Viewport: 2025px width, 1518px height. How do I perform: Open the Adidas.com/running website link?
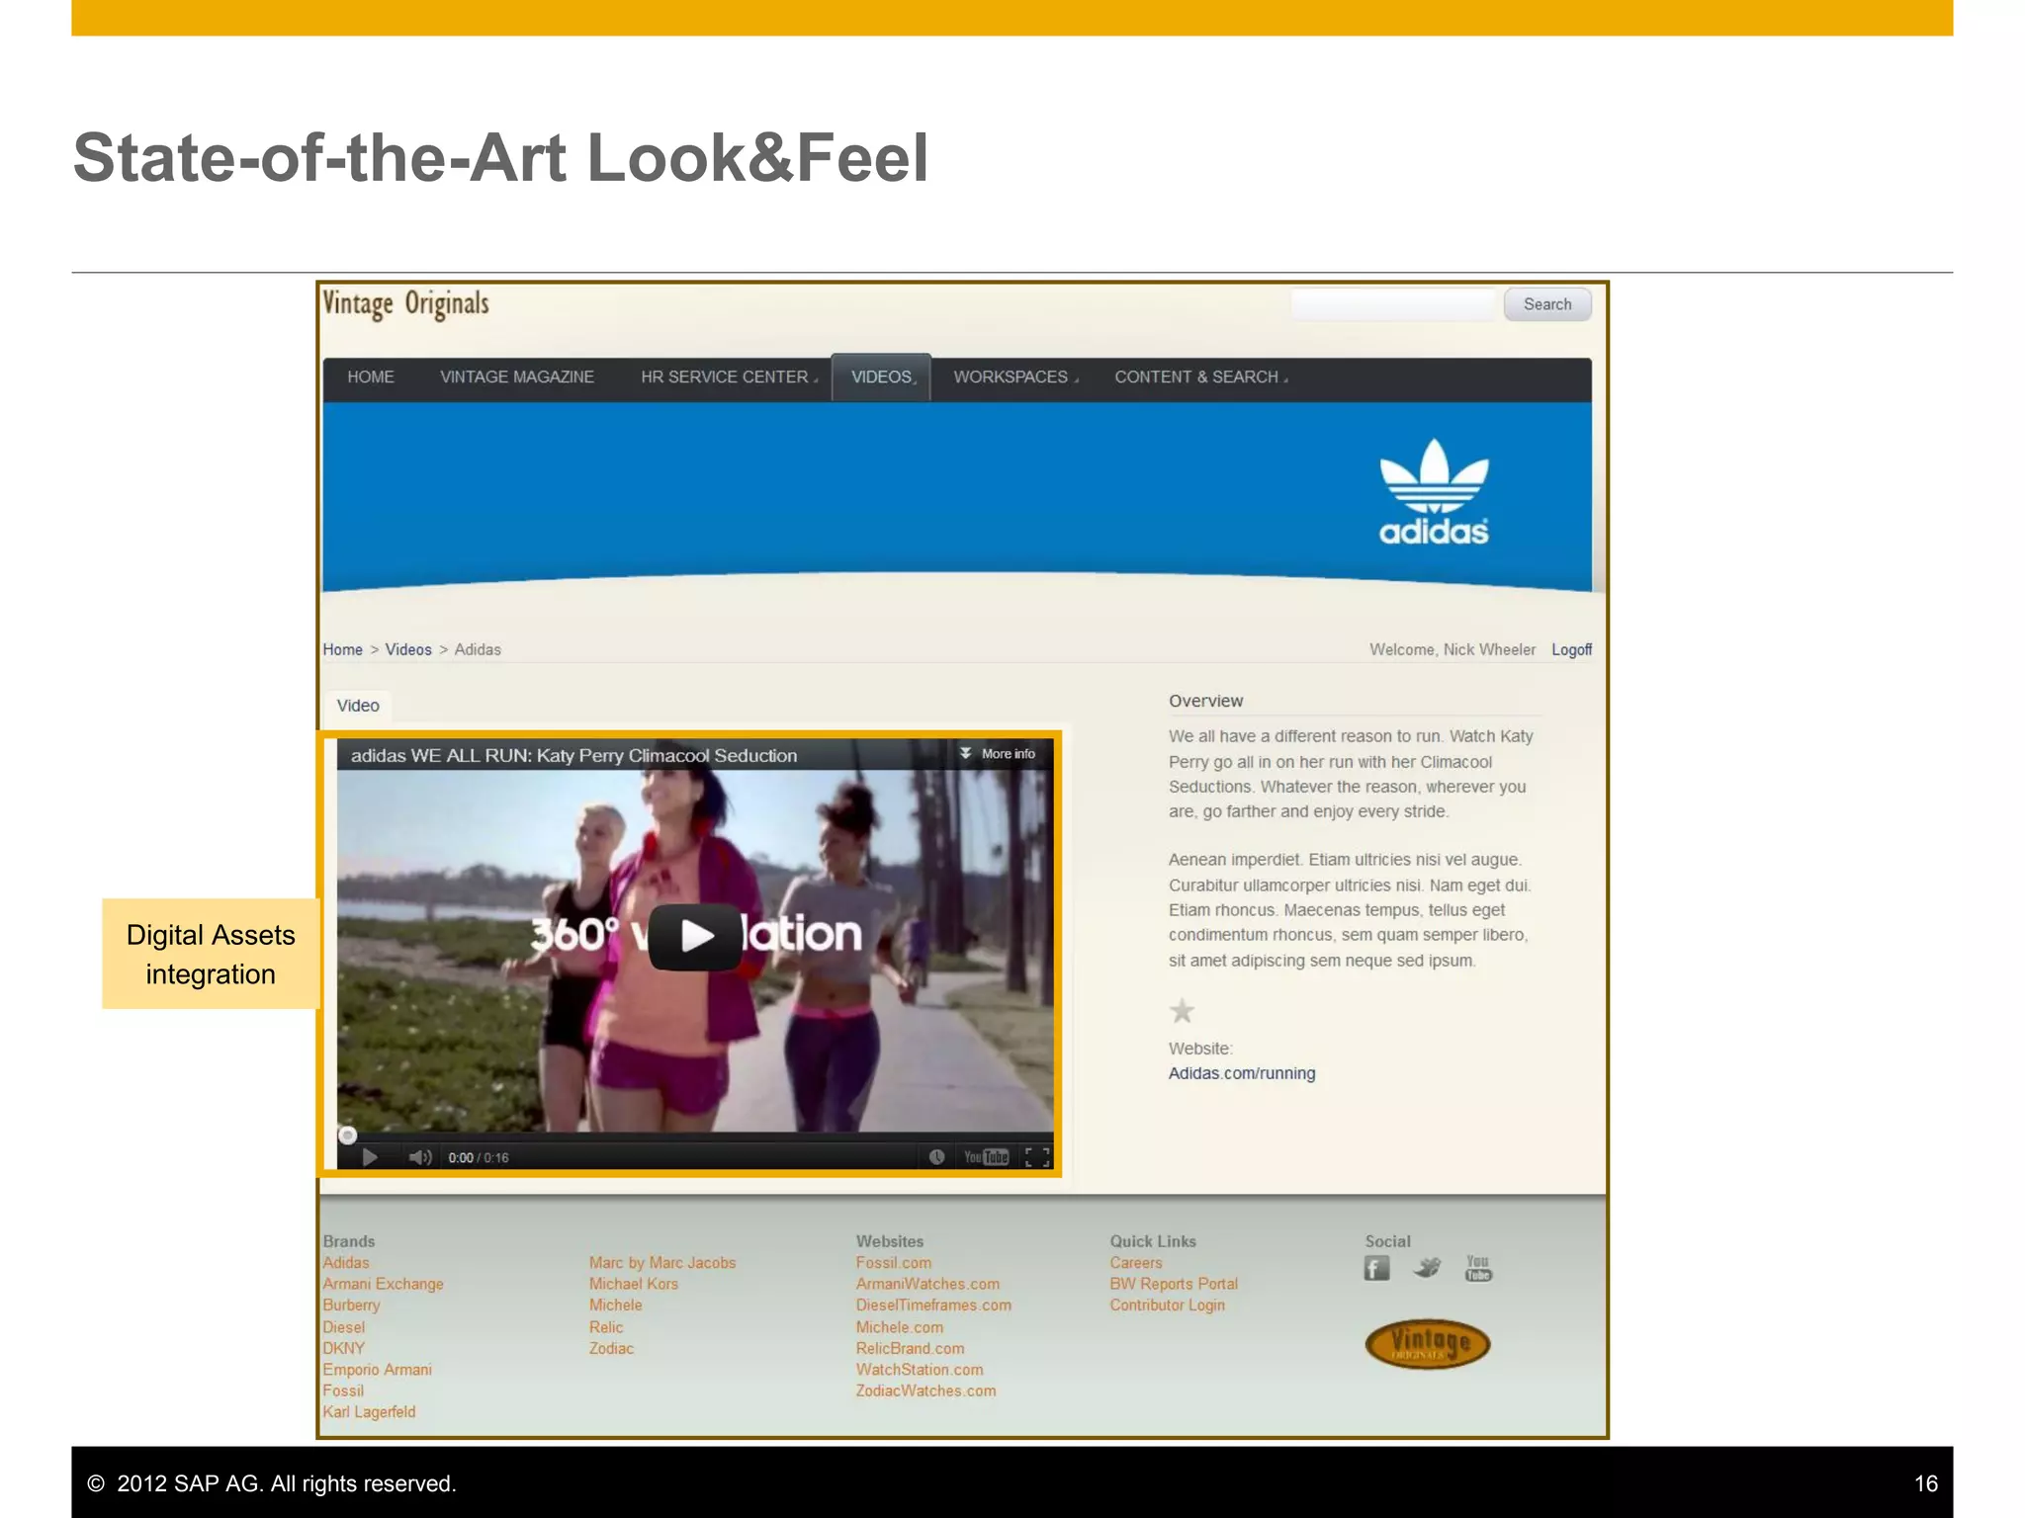(1242, 1073)
